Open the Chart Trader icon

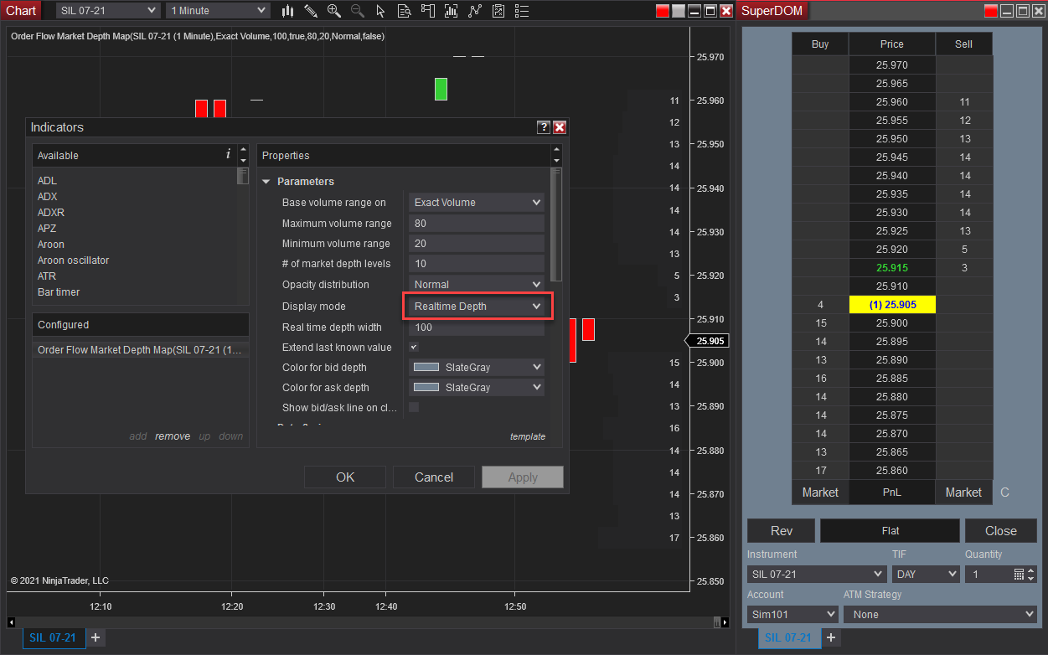tap(428, 11)
